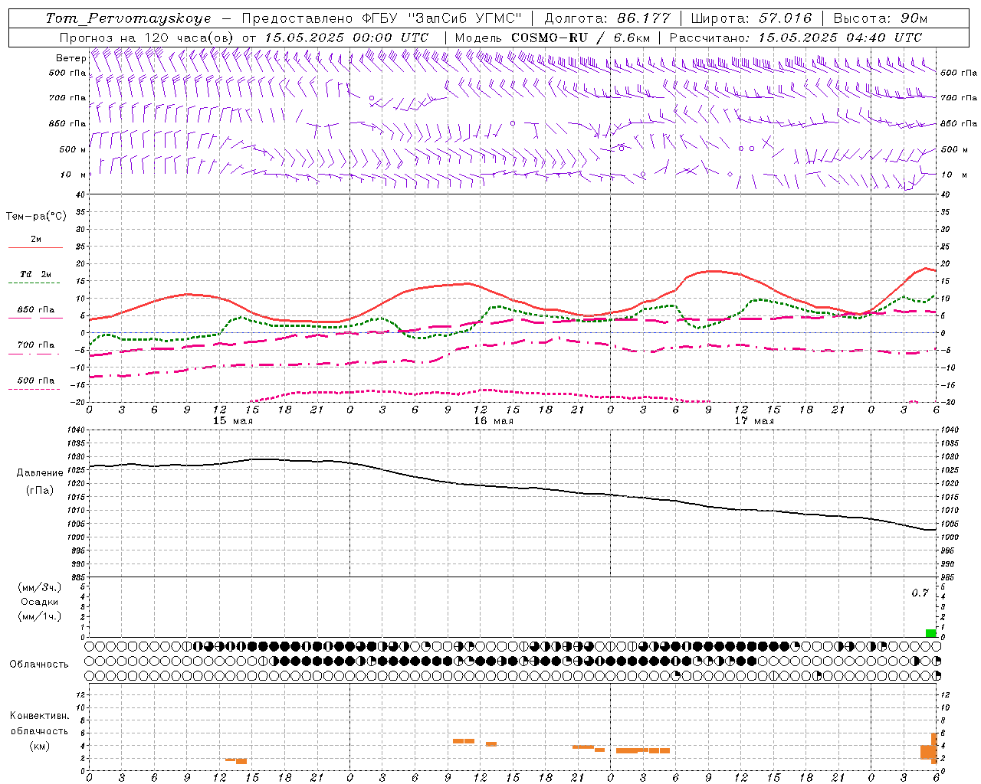The width and height of the screenshot is (981, 784).
Task: Click the (мм/3ч.) precipitation unit label
Action: [40, 588]
